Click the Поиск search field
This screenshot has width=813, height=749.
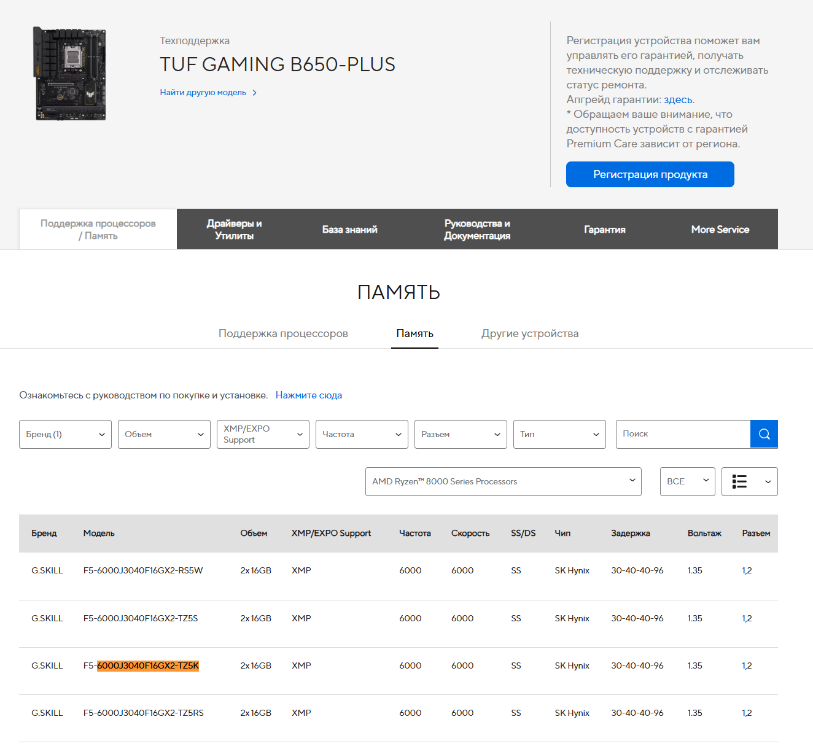(x=683, y=434)
